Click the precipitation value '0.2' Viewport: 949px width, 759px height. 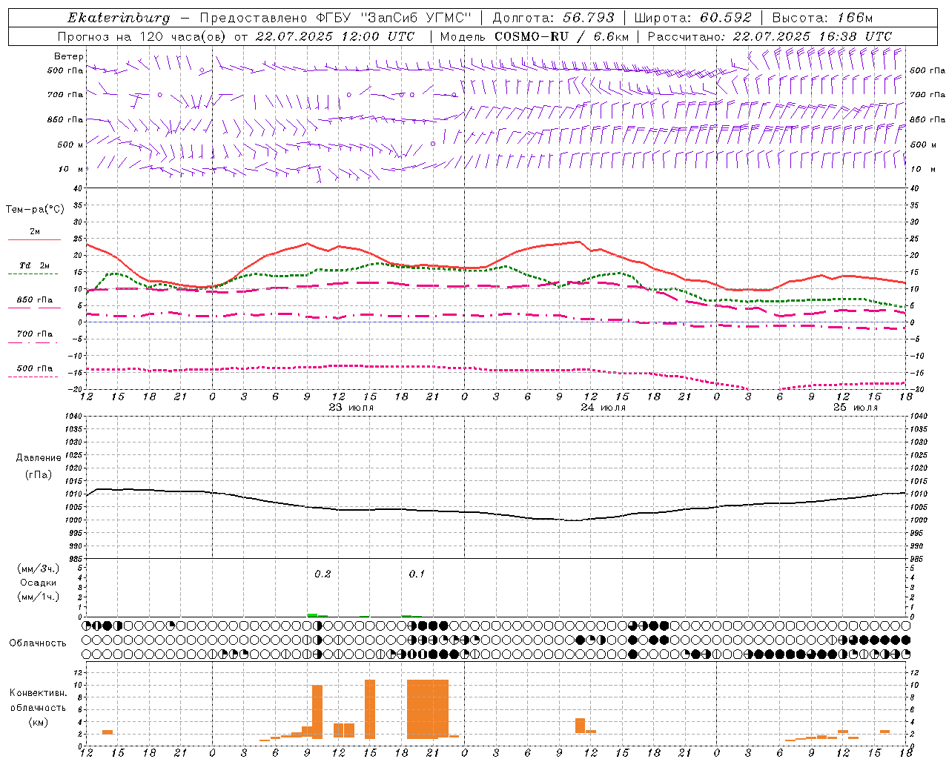tap(323, 574)
